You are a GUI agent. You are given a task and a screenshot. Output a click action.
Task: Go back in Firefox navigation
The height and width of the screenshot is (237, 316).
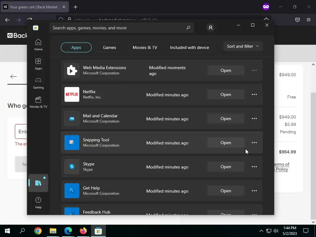click(7, 20)
